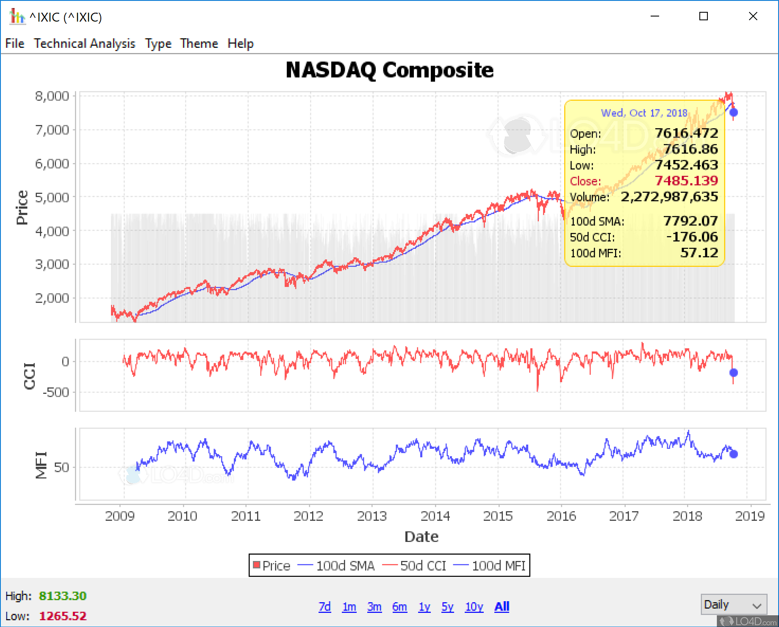Image resolution: width=779 pixels, height=627 pixels.
Task: Click the Low value 1265.52
Action: [x=63, y=616]
